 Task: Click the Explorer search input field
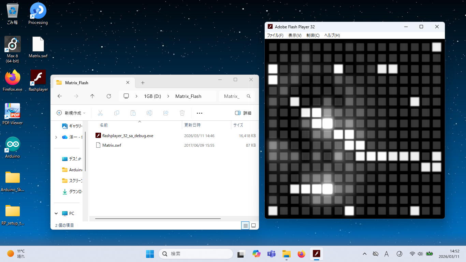click(232, 96)
